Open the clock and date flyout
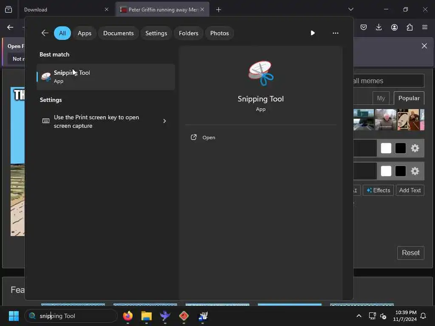Image resolution: width=435 pixels, height=326 pixels. tap(405, 316)
